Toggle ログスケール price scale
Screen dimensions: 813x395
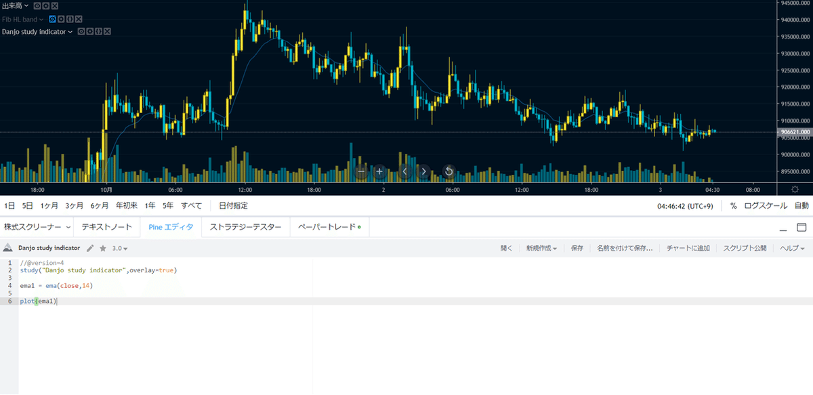(766, 205)
